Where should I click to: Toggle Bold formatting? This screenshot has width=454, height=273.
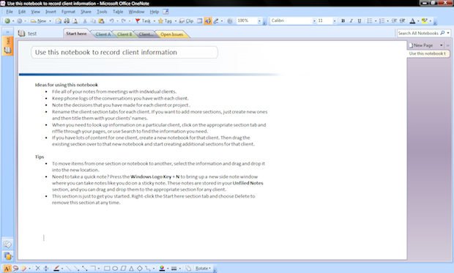[x=343, y=20]
